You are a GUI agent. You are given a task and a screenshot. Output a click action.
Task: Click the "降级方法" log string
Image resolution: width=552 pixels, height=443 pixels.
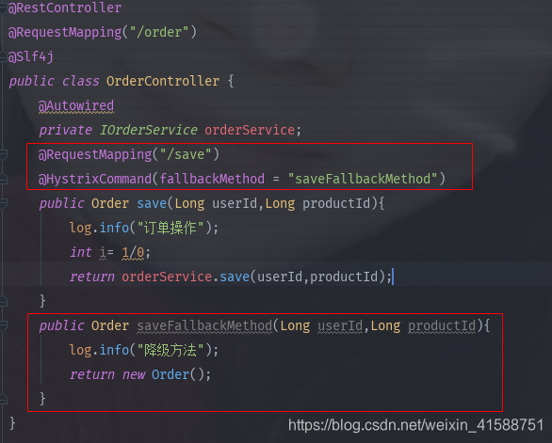[170, 350]
